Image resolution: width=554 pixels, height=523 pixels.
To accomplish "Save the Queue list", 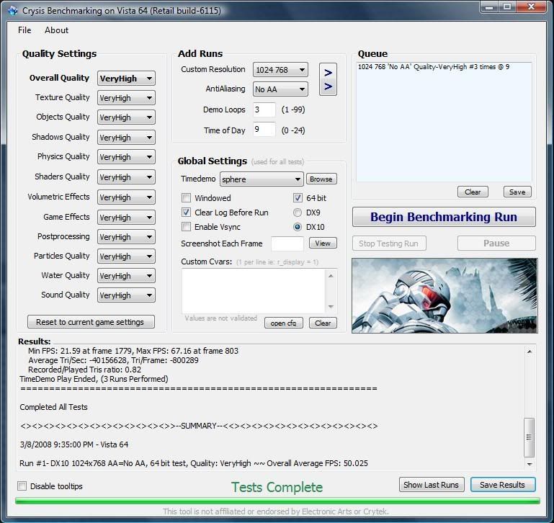I will point(517,192).
